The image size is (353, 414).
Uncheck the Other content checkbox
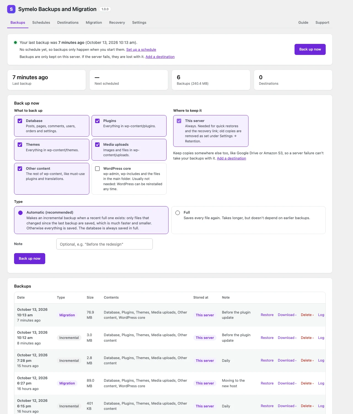click(x=20, y=169)
